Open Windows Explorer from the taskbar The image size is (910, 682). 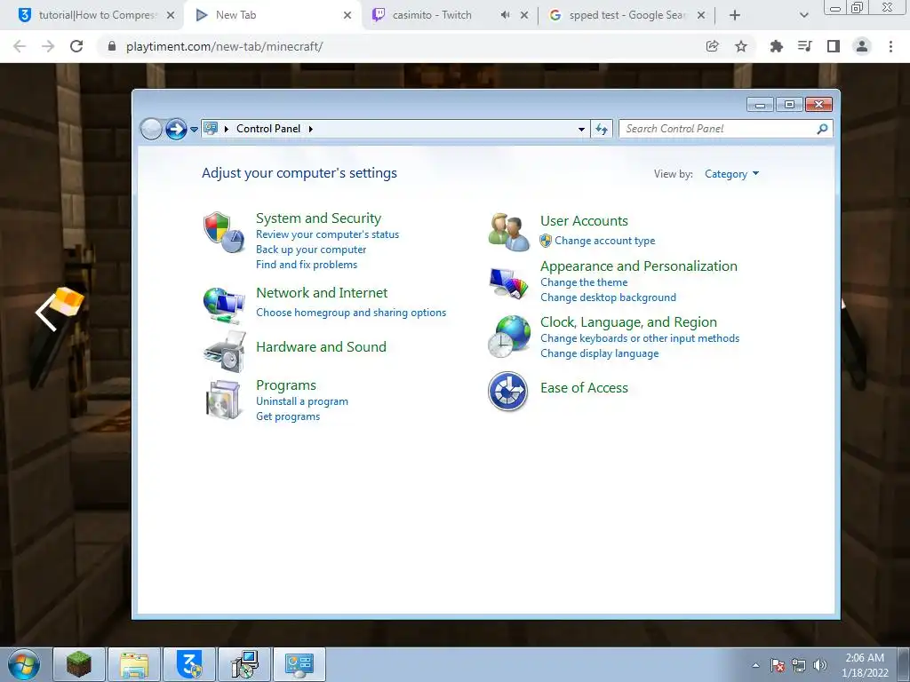(134, 664)
